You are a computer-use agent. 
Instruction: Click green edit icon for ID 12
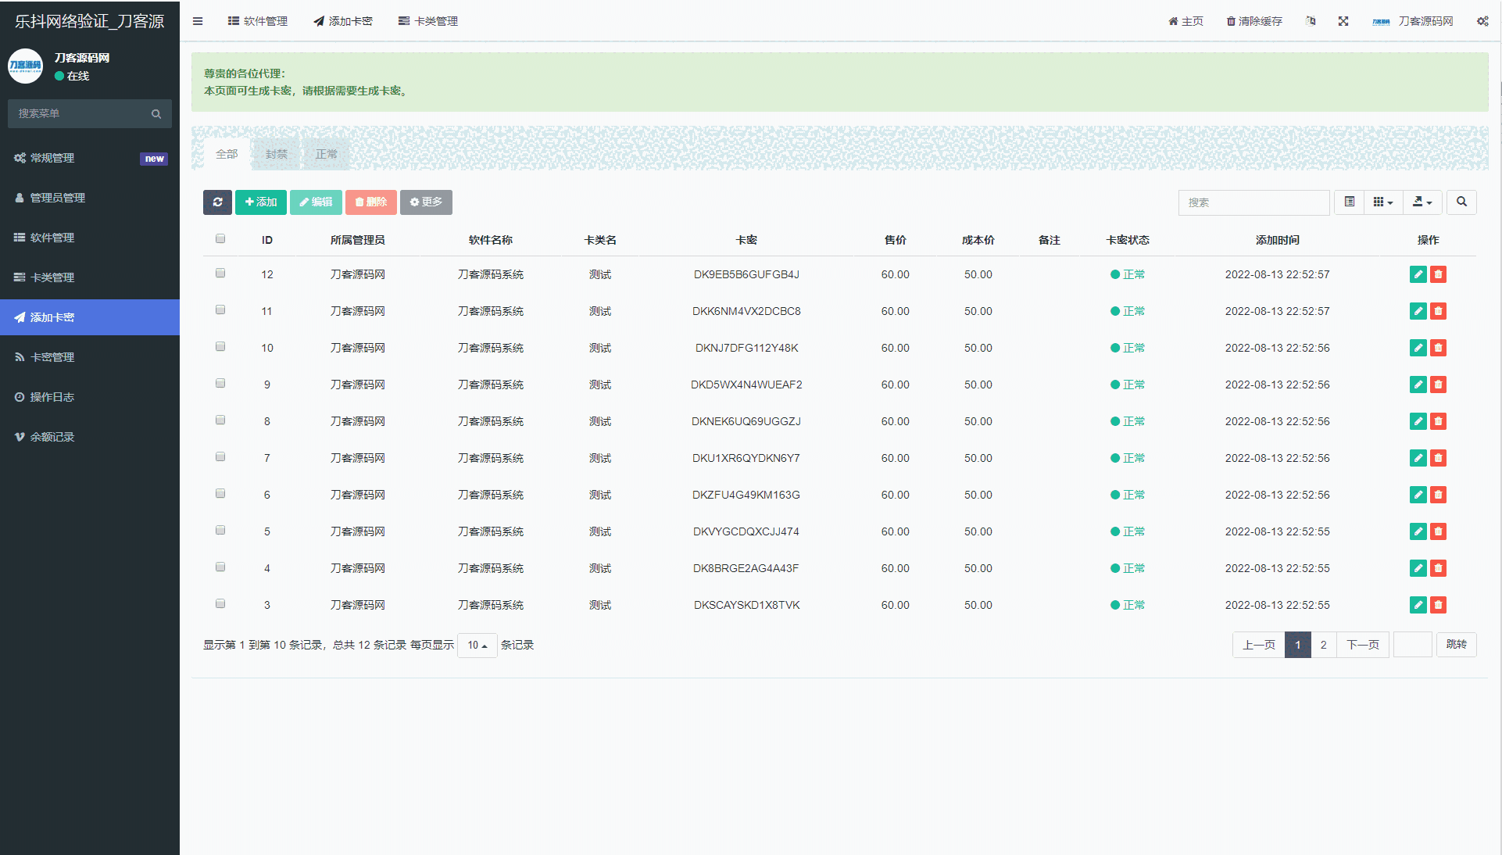coord(1418,274)
